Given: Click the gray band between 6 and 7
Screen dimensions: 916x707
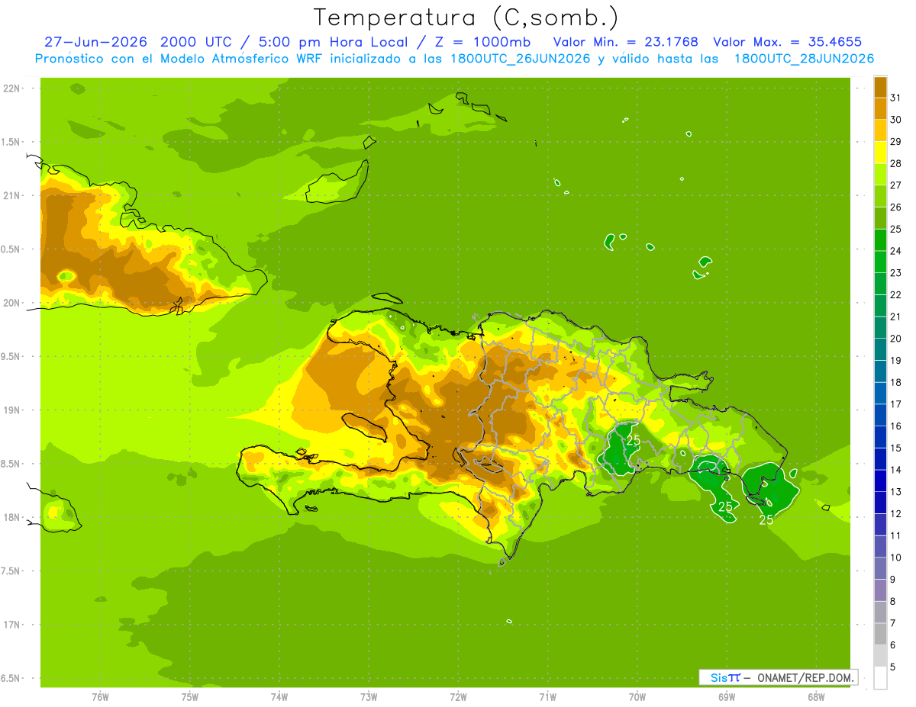Looking at the screenshot, I should point(880,634).
